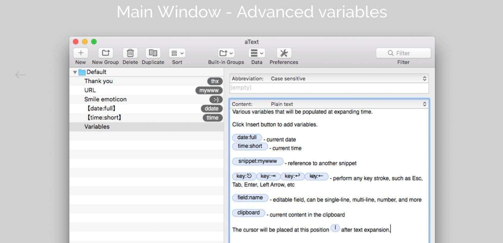Viewport: 503px width, 243px height.
Task: Click the time:short variable token
Action: coord(250,146)
